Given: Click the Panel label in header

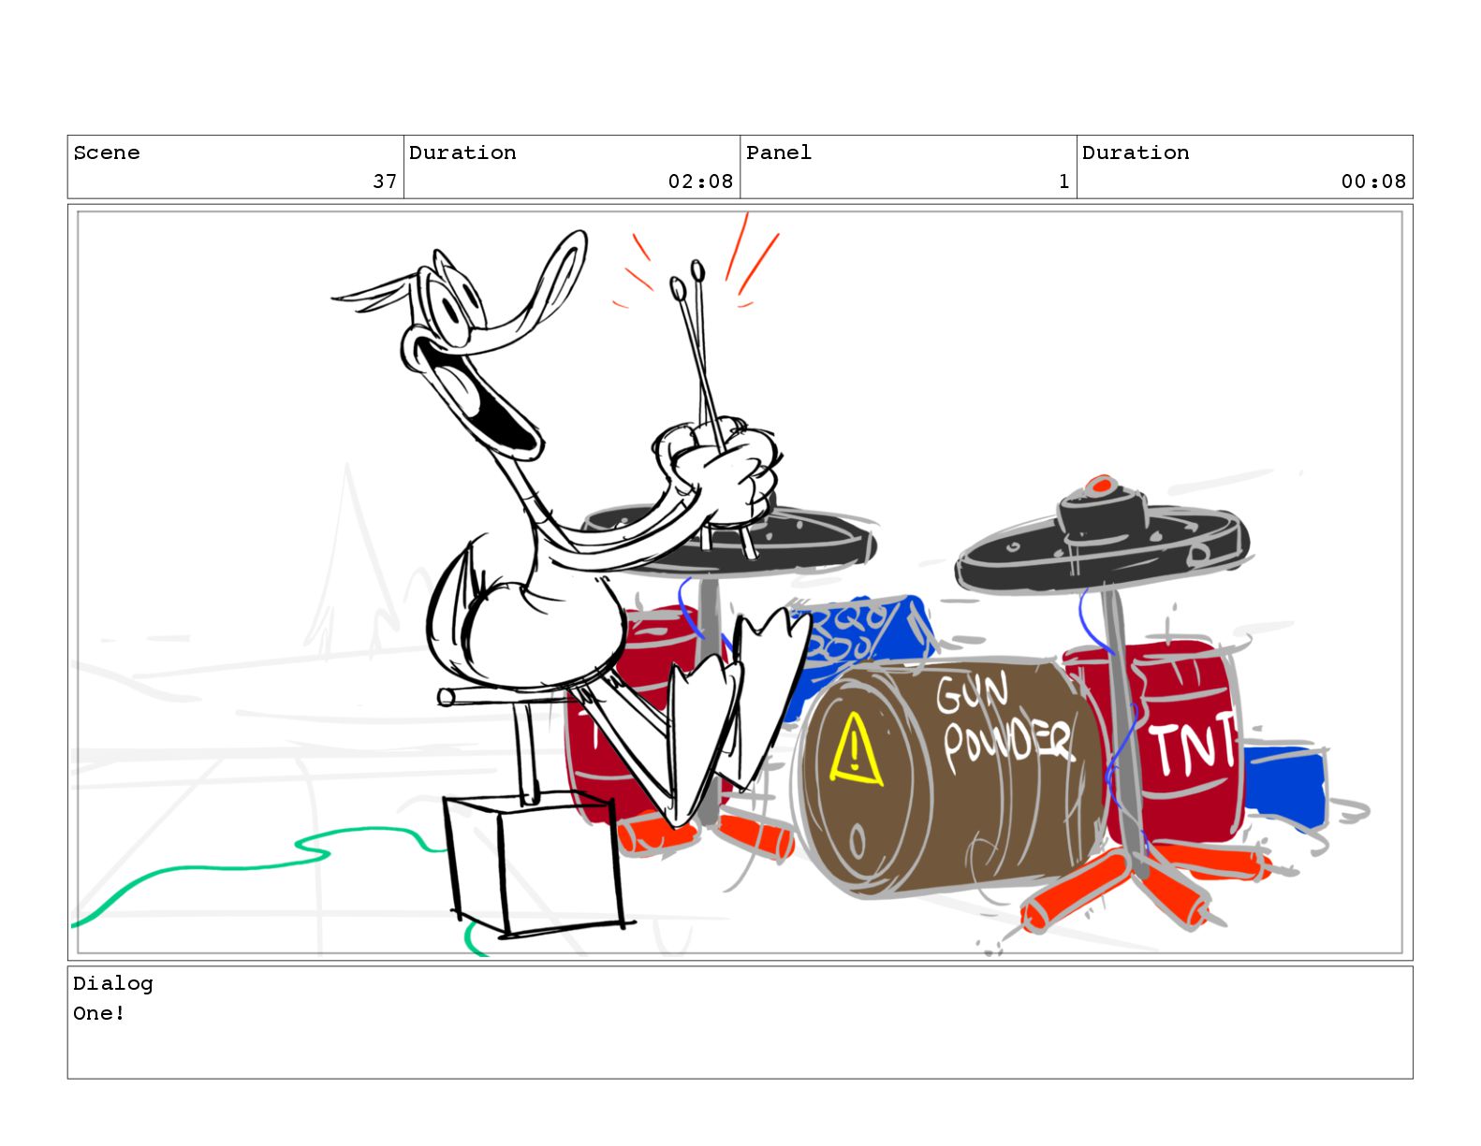Looking at the screenshot, I should pyautogui.click(x=779, y=152).
